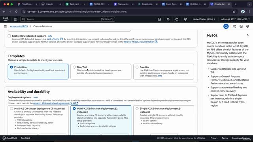Go back in browser history

(4, 11)
